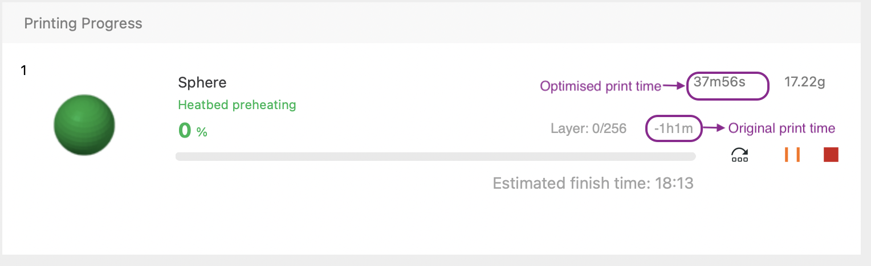The height and width of the screenshot is (266, 871).
Task: Select plate number 1
Action: pyautogui.click(x=24, y=71)
